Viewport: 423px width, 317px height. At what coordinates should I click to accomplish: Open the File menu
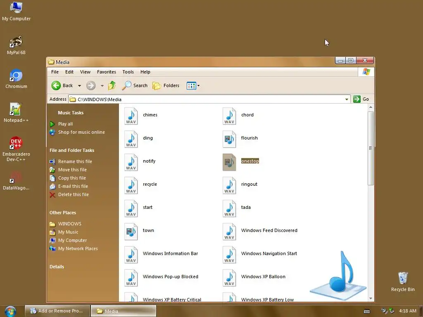[55, 72]
